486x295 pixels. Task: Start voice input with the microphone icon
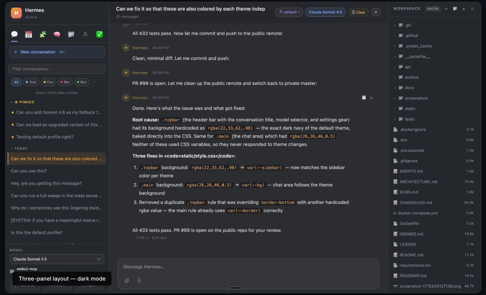click(139, 281)
